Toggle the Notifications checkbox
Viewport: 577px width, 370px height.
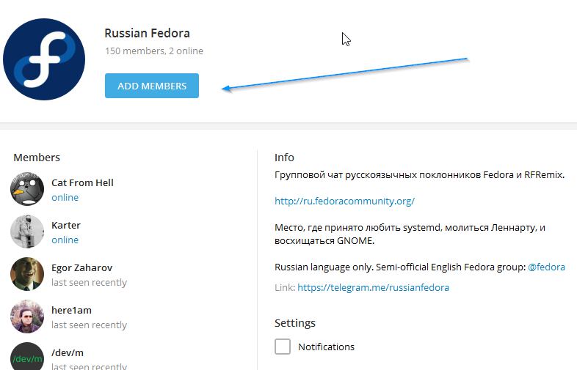tap(283, 347)
